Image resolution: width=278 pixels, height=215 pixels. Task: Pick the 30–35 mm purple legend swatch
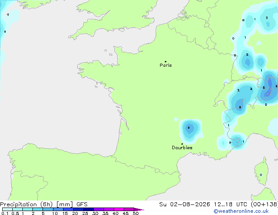[x=98, y=209]
